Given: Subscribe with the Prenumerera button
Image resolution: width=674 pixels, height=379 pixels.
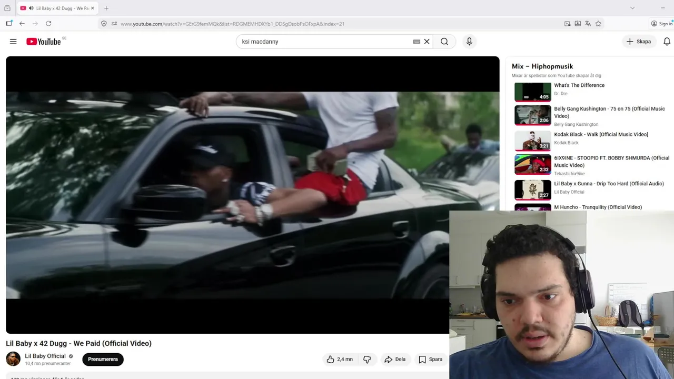Looking at the screenshot, I should click(x=103, y=359).
